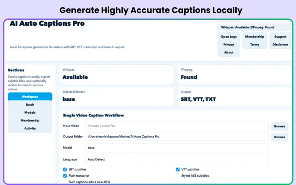296x185 pixels.
Task: Enable Burn captions into a new MP4
Action: pyautogui.click(x=89, y=182)
